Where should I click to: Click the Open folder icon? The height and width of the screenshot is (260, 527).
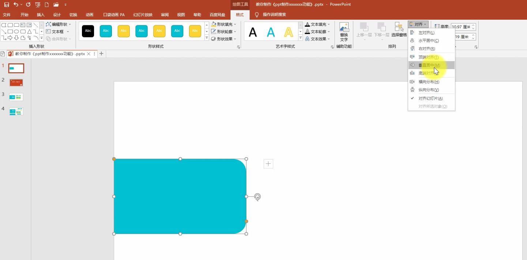56,4
